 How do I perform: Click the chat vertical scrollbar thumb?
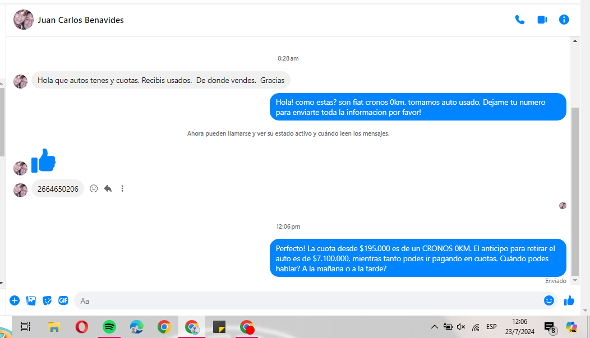pyautogui.click(x=575, y=192)
